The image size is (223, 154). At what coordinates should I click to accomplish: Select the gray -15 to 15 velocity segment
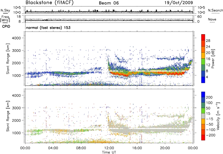pyautogui.click(x=203, y=116)
